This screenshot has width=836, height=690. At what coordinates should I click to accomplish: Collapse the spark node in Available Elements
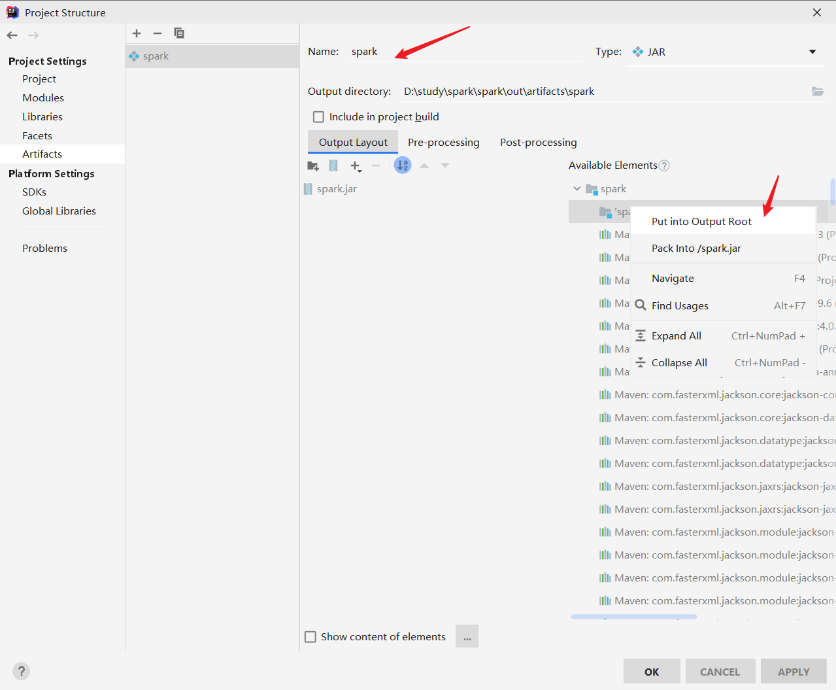[577, 188]
